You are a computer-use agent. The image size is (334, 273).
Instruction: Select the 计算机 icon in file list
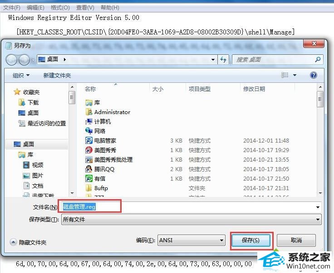click(88, 121)
